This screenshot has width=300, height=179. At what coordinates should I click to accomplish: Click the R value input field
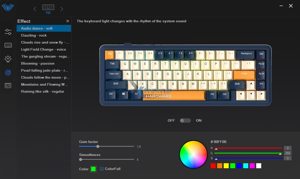pyautogui.click(x=287, y=148)
